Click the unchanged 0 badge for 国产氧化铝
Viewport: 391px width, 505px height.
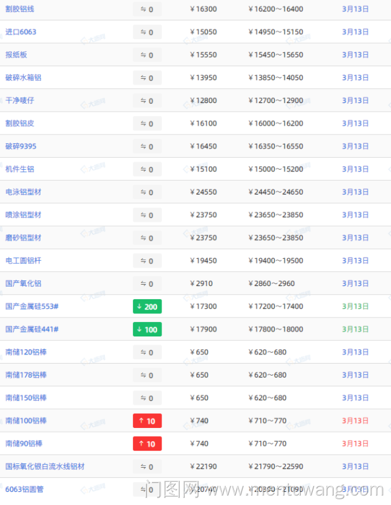(x=147, y=284)
